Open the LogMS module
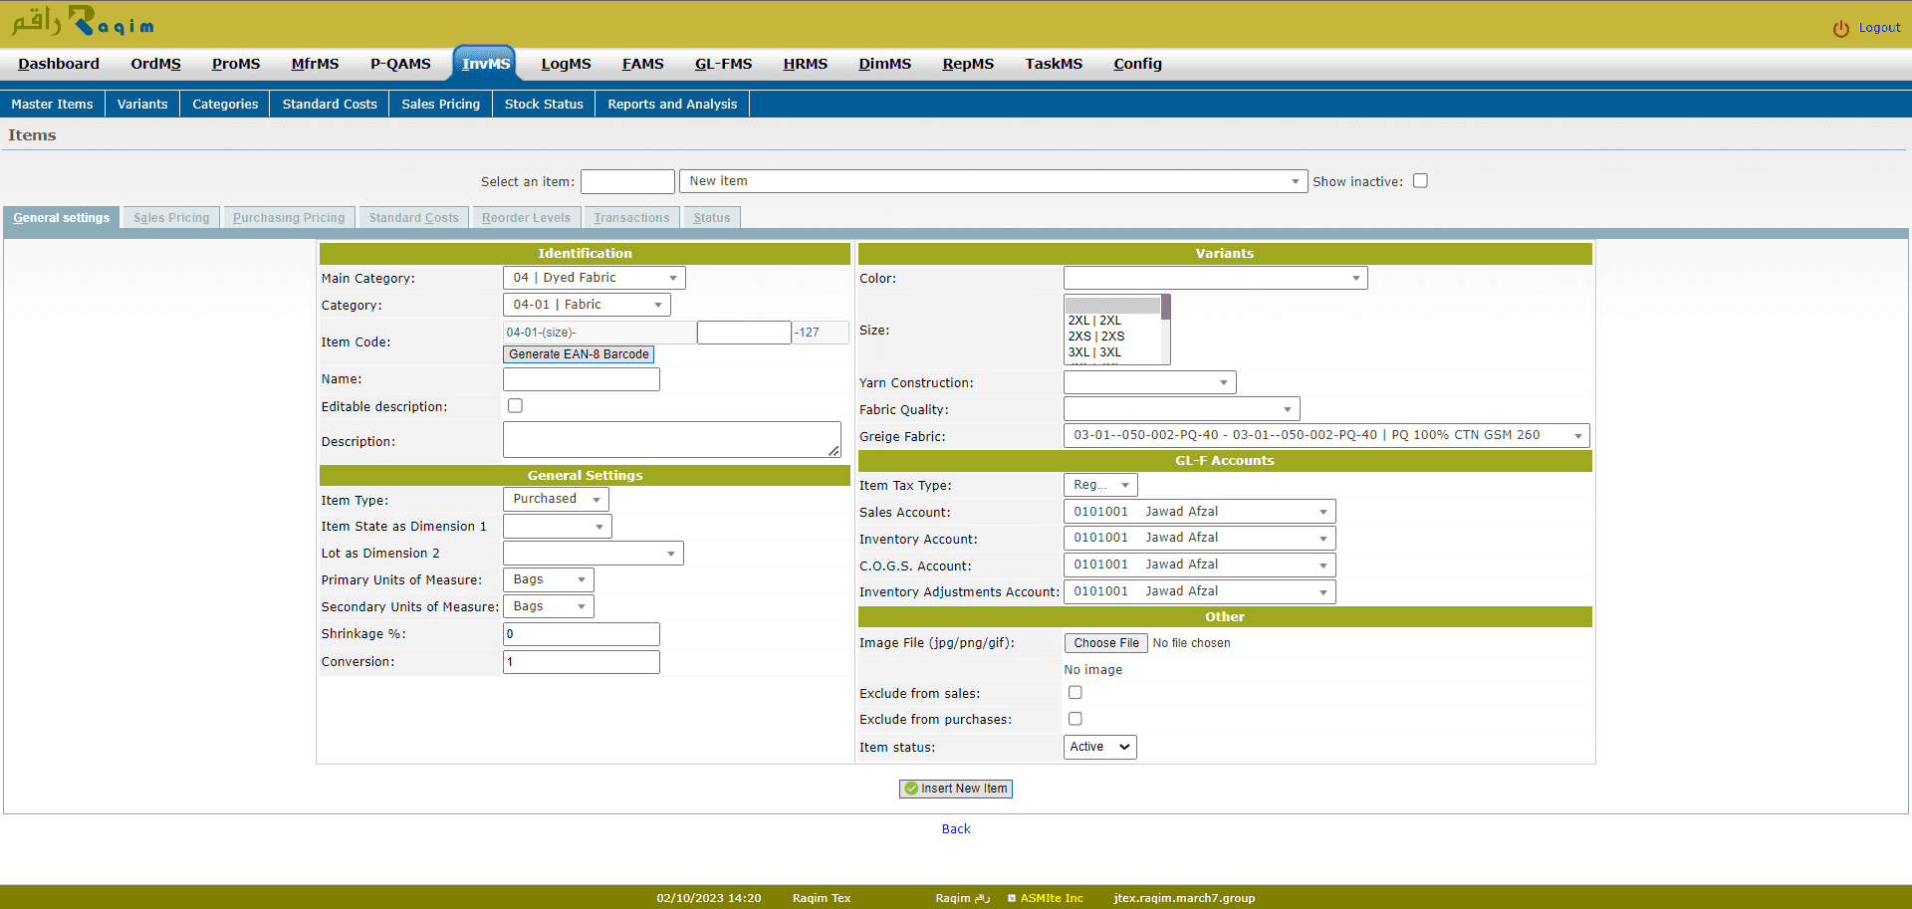 (566, 64)
